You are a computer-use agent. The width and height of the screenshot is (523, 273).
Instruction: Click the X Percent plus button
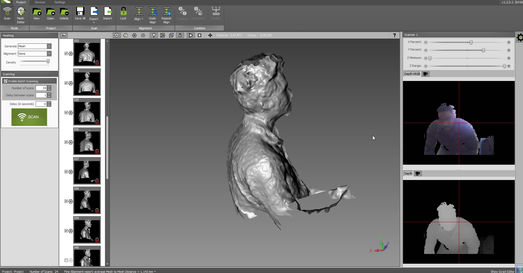[509, 42]
